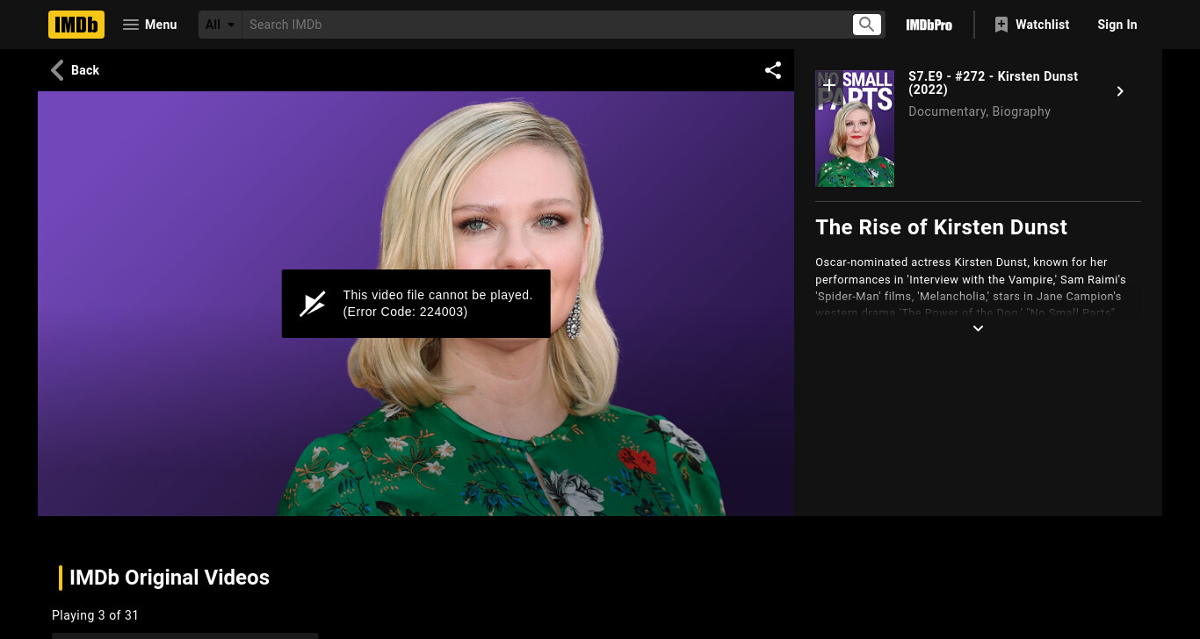Open the Menu hamburger button

[149, 25]
